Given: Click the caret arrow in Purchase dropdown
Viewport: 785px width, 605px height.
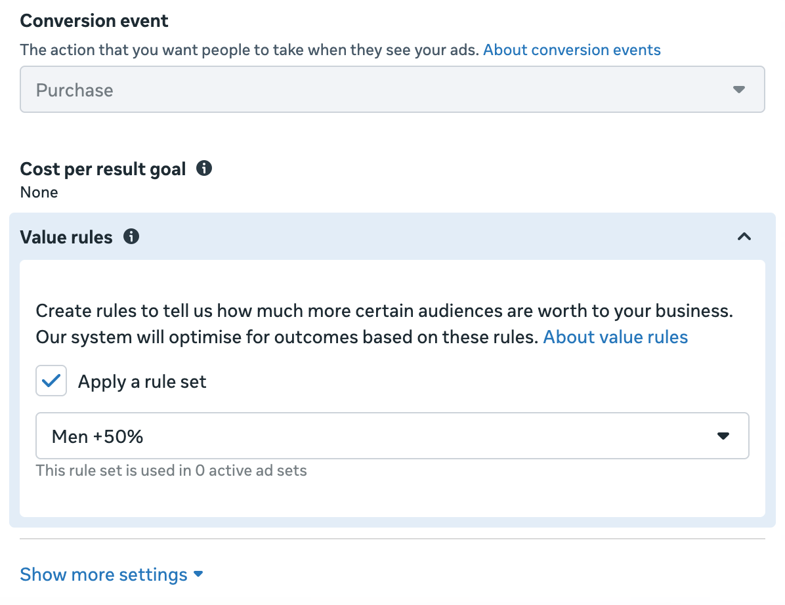Looking at the screenshot, I should point(739,89).
